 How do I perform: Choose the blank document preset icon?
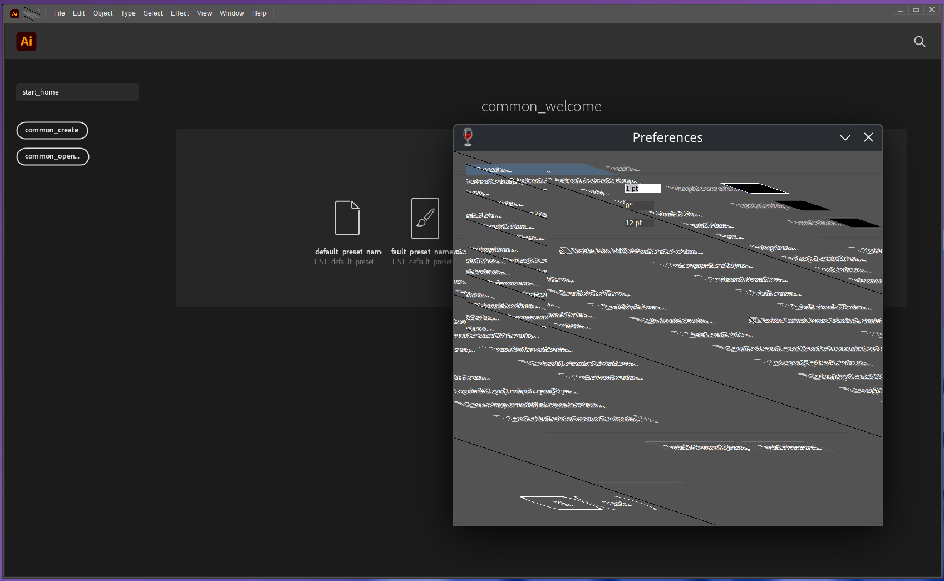click(347, 218)
